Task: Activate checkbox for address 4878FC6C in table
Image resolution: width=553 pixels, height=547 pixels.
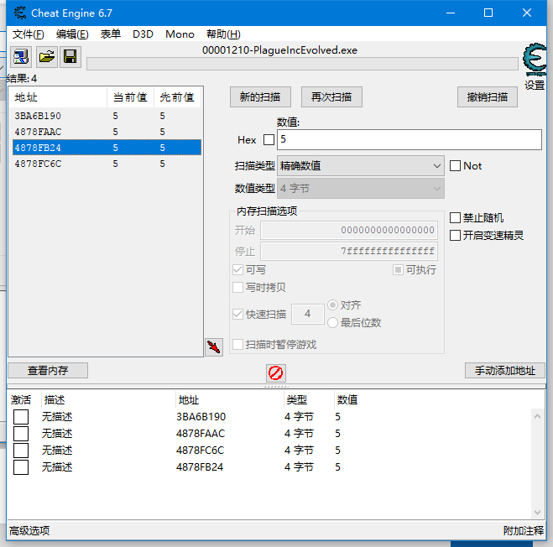Action: [21, 451]
